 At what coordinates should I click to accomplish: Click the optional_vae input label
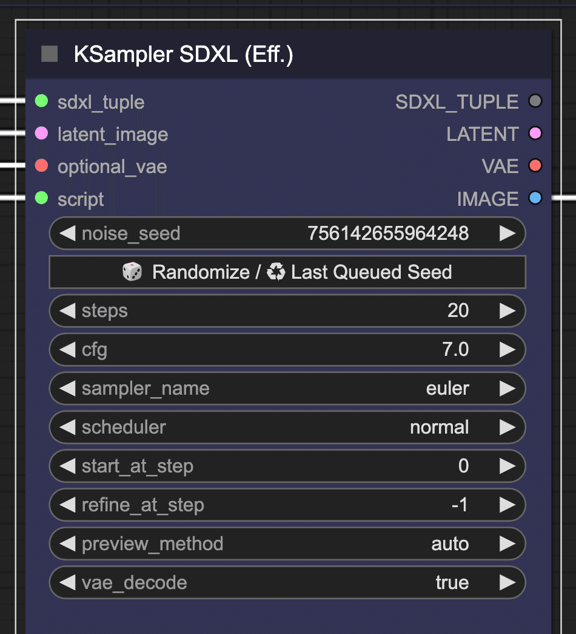click(x=112, y=166)
